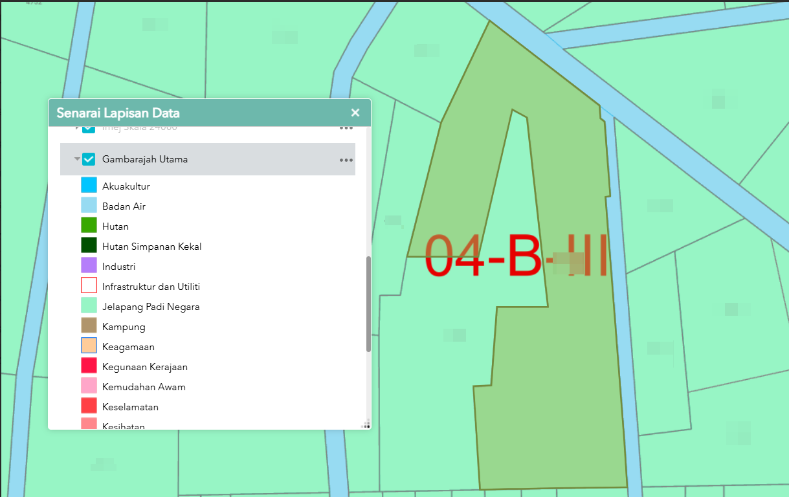Click the Hutan green legend swatch
The height and width of the screenshot is (497, 789).
click(89, 226)
